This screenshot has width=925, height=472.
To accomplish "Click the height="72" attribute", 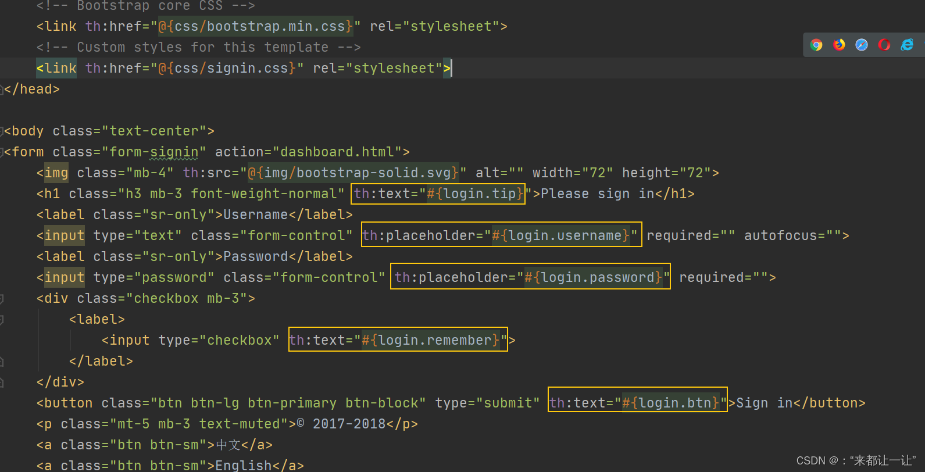I will pos(667,173).
